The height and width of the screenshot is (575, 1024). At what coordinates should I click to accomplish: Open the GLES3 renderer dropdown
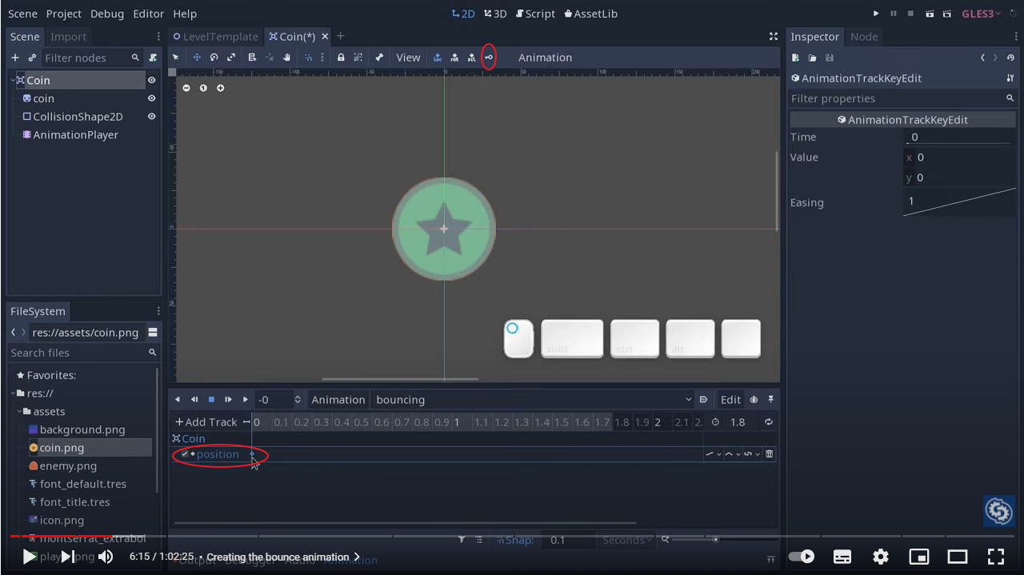[x=981, y=14]
